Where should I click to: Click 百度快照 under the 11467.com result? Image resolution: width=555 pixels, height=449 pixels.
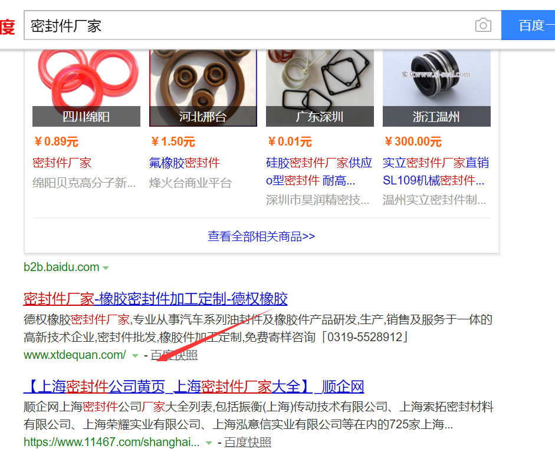247,443
